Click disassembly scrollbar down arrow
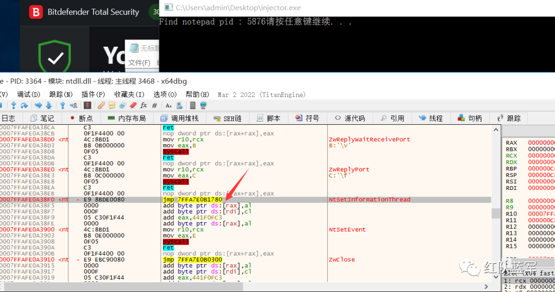Image resolution: width=555 pixels, height=292 pixels. [x=496, y=277]
